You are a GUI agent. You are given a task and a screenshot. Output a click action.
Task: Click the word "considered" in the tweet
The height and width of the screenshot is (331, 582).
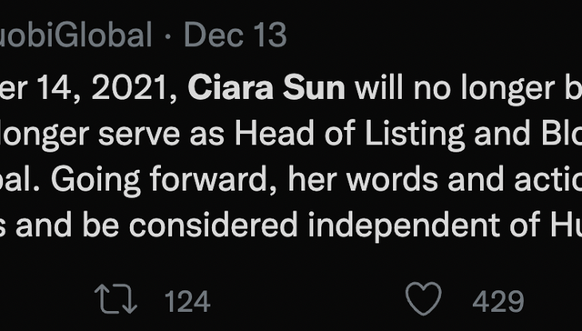pos(213,224)
